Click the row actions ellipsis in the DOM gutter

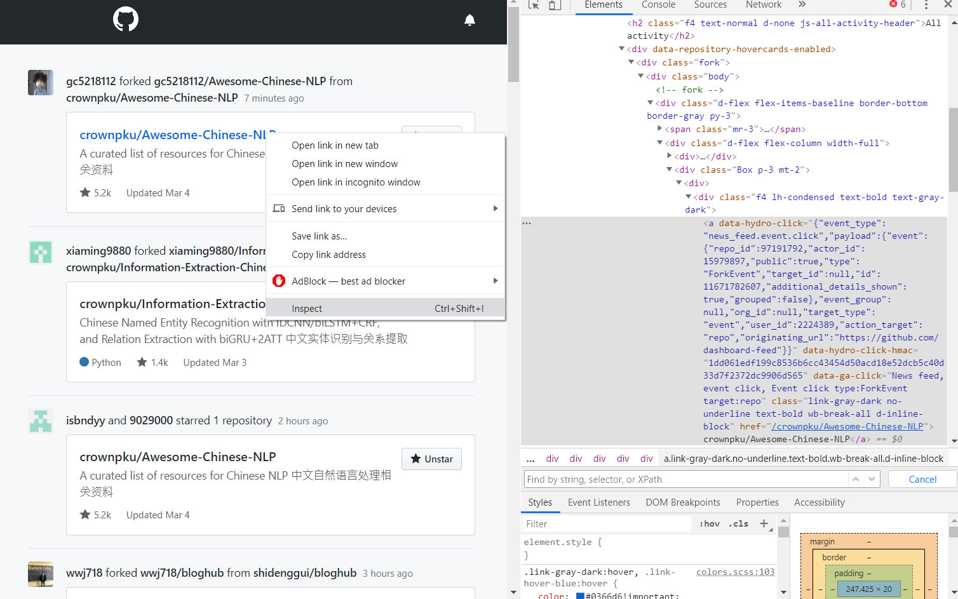(x=527, y=223)
